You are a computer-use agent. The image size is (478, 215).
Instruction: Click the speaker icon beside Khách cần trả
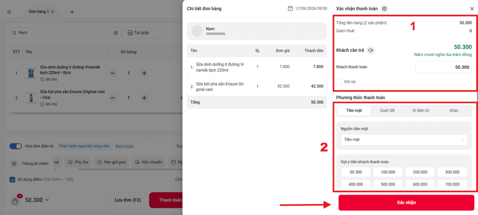pyautogui.click(x=370, y=51)
